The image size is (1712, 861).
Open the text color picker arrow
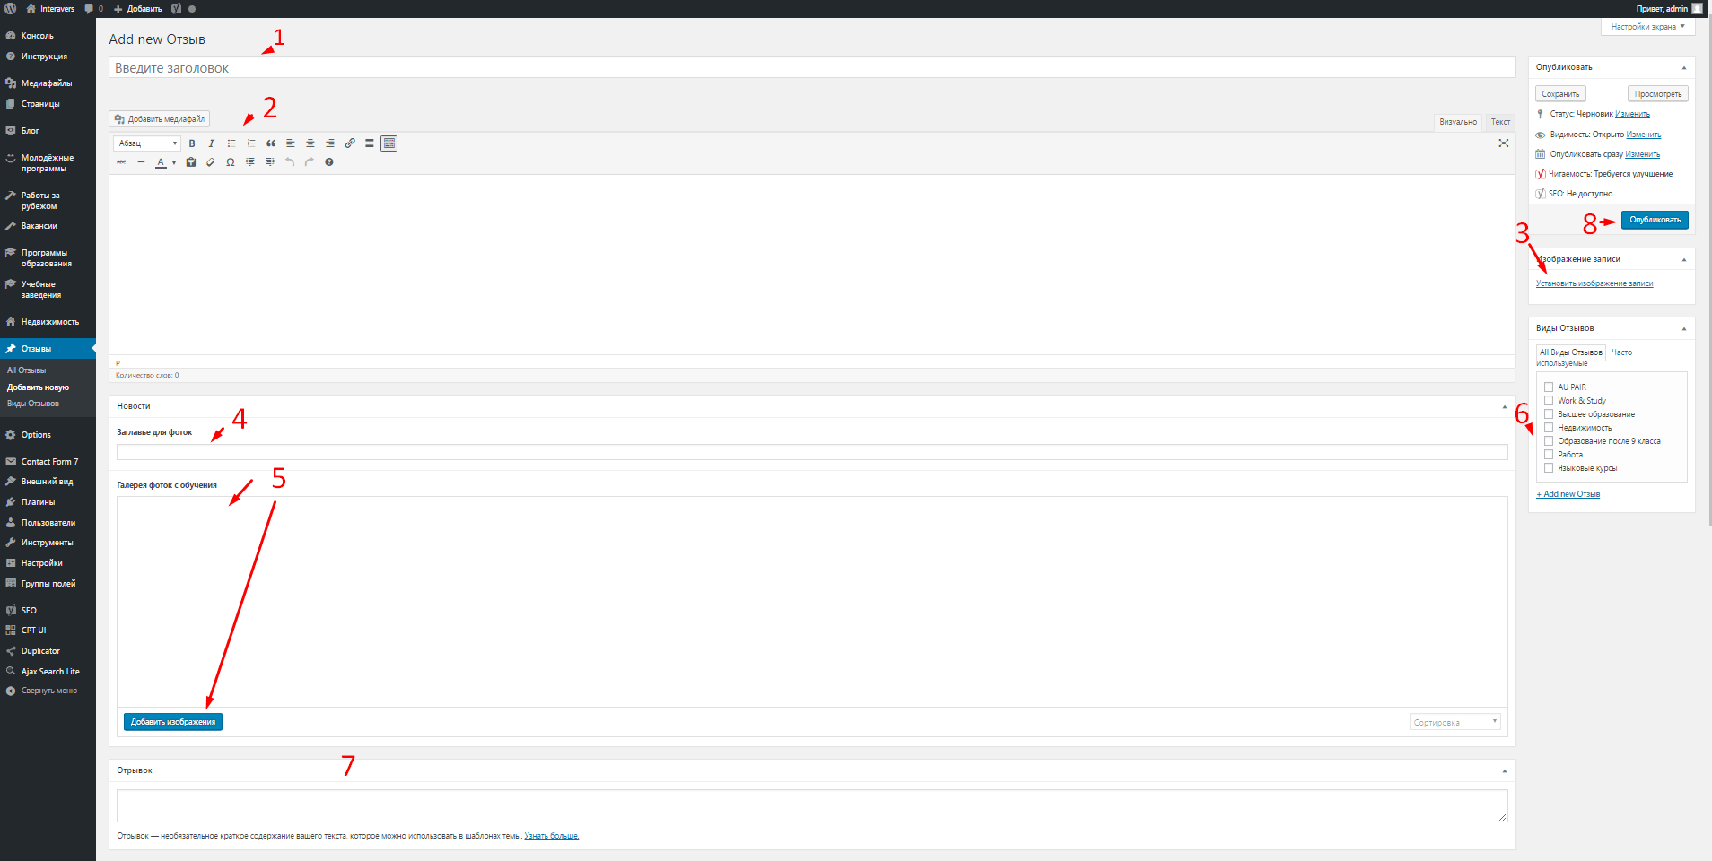click(174, 163)
